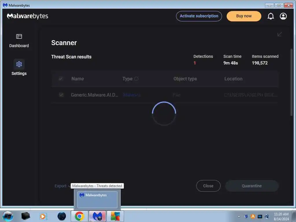
Task: Open the black box taskbar icon
Action: [x=25, y=216]
